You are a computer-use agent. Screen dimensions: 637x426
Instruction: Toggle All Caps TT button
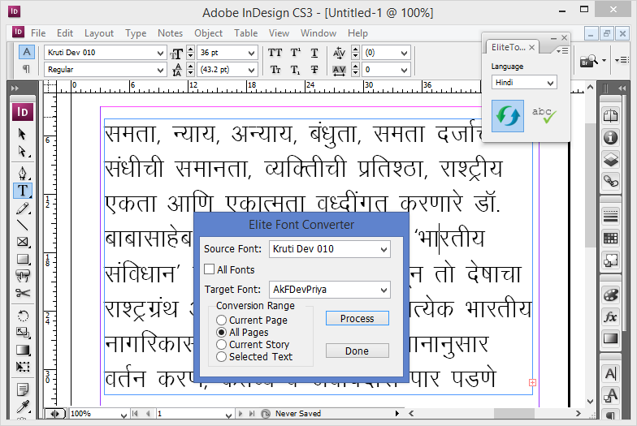tap(275, 53)
